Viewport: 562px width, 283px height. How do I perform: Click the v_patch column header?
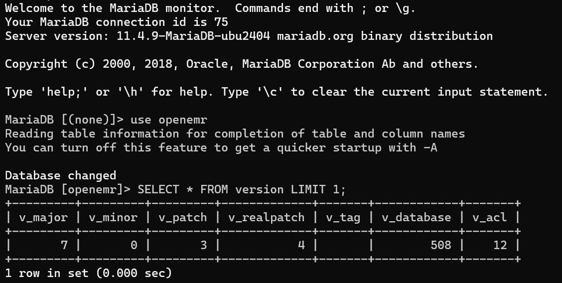coord(183,217)
